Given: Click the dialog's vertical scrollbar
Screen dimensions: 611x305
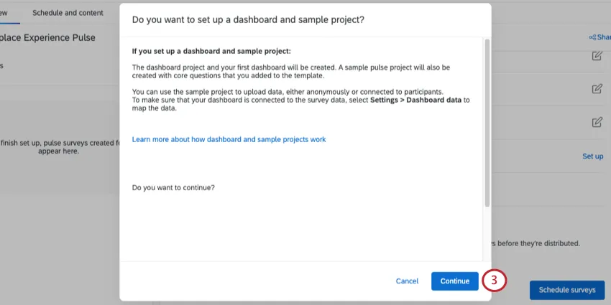Looking at the screenshot, I should coord(487,122).
